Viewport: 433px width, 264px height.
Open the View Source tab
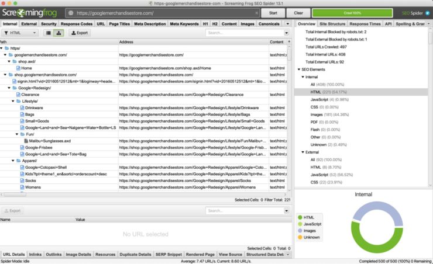(x=231, y=254)
